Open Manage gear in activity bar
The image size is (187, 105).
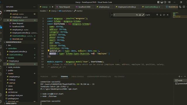(x=1, y=101)
